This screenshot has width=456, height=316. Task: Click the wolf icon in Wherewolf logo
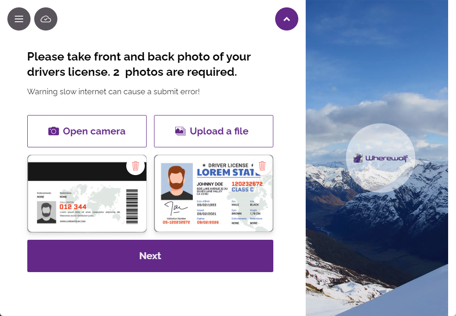[358, 158]
